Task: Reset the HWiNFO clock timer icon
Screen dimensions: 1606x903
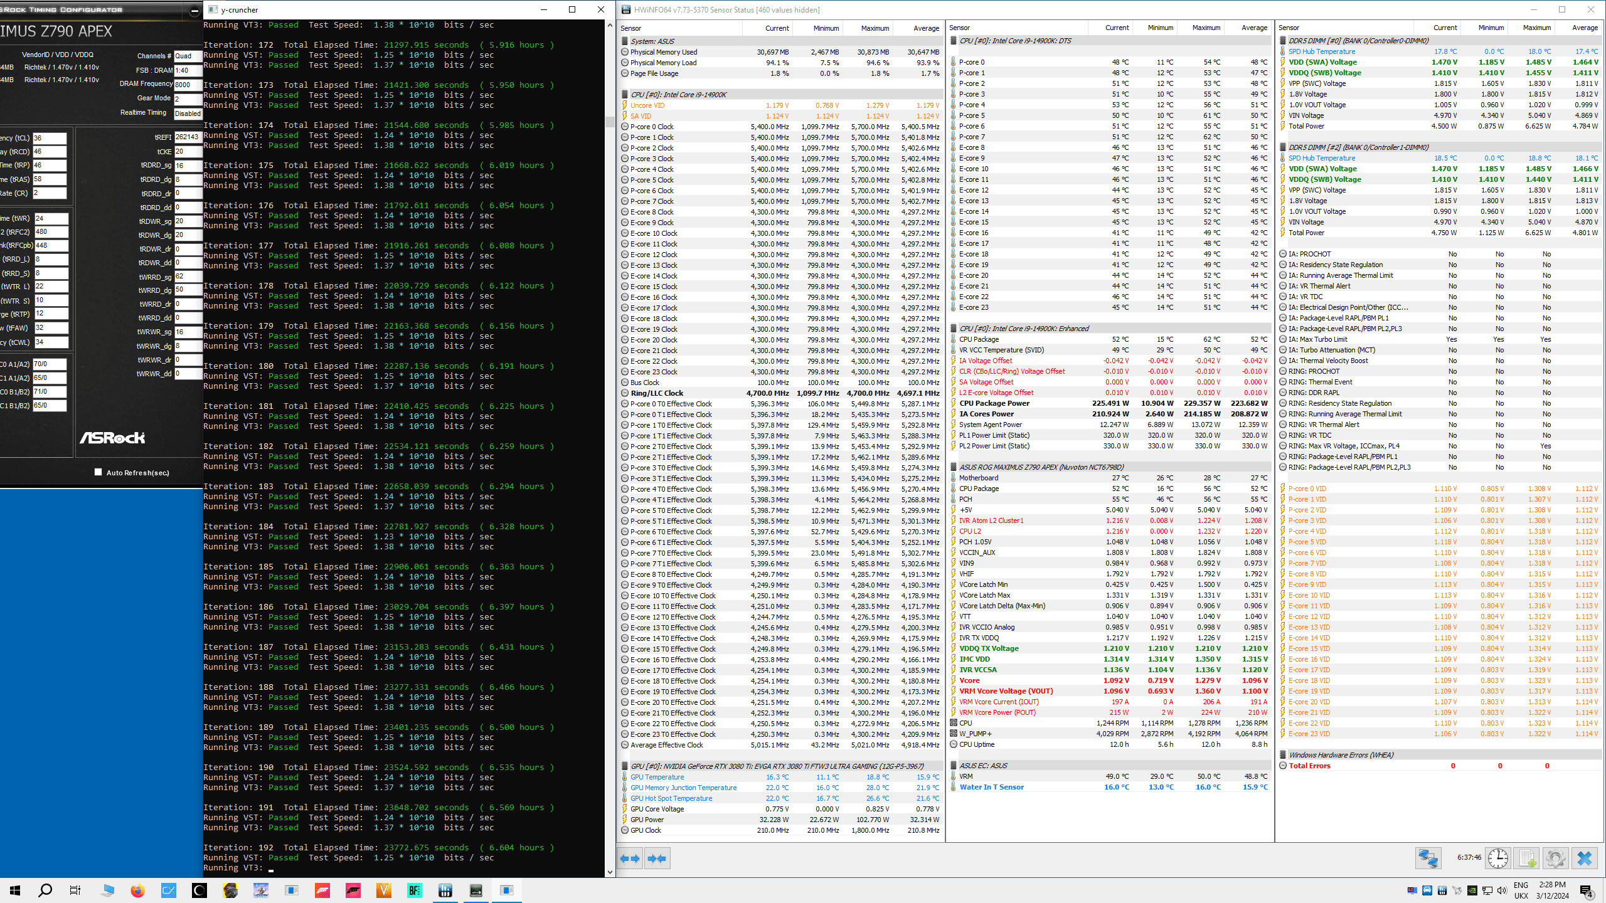Action: point(1498,858)
